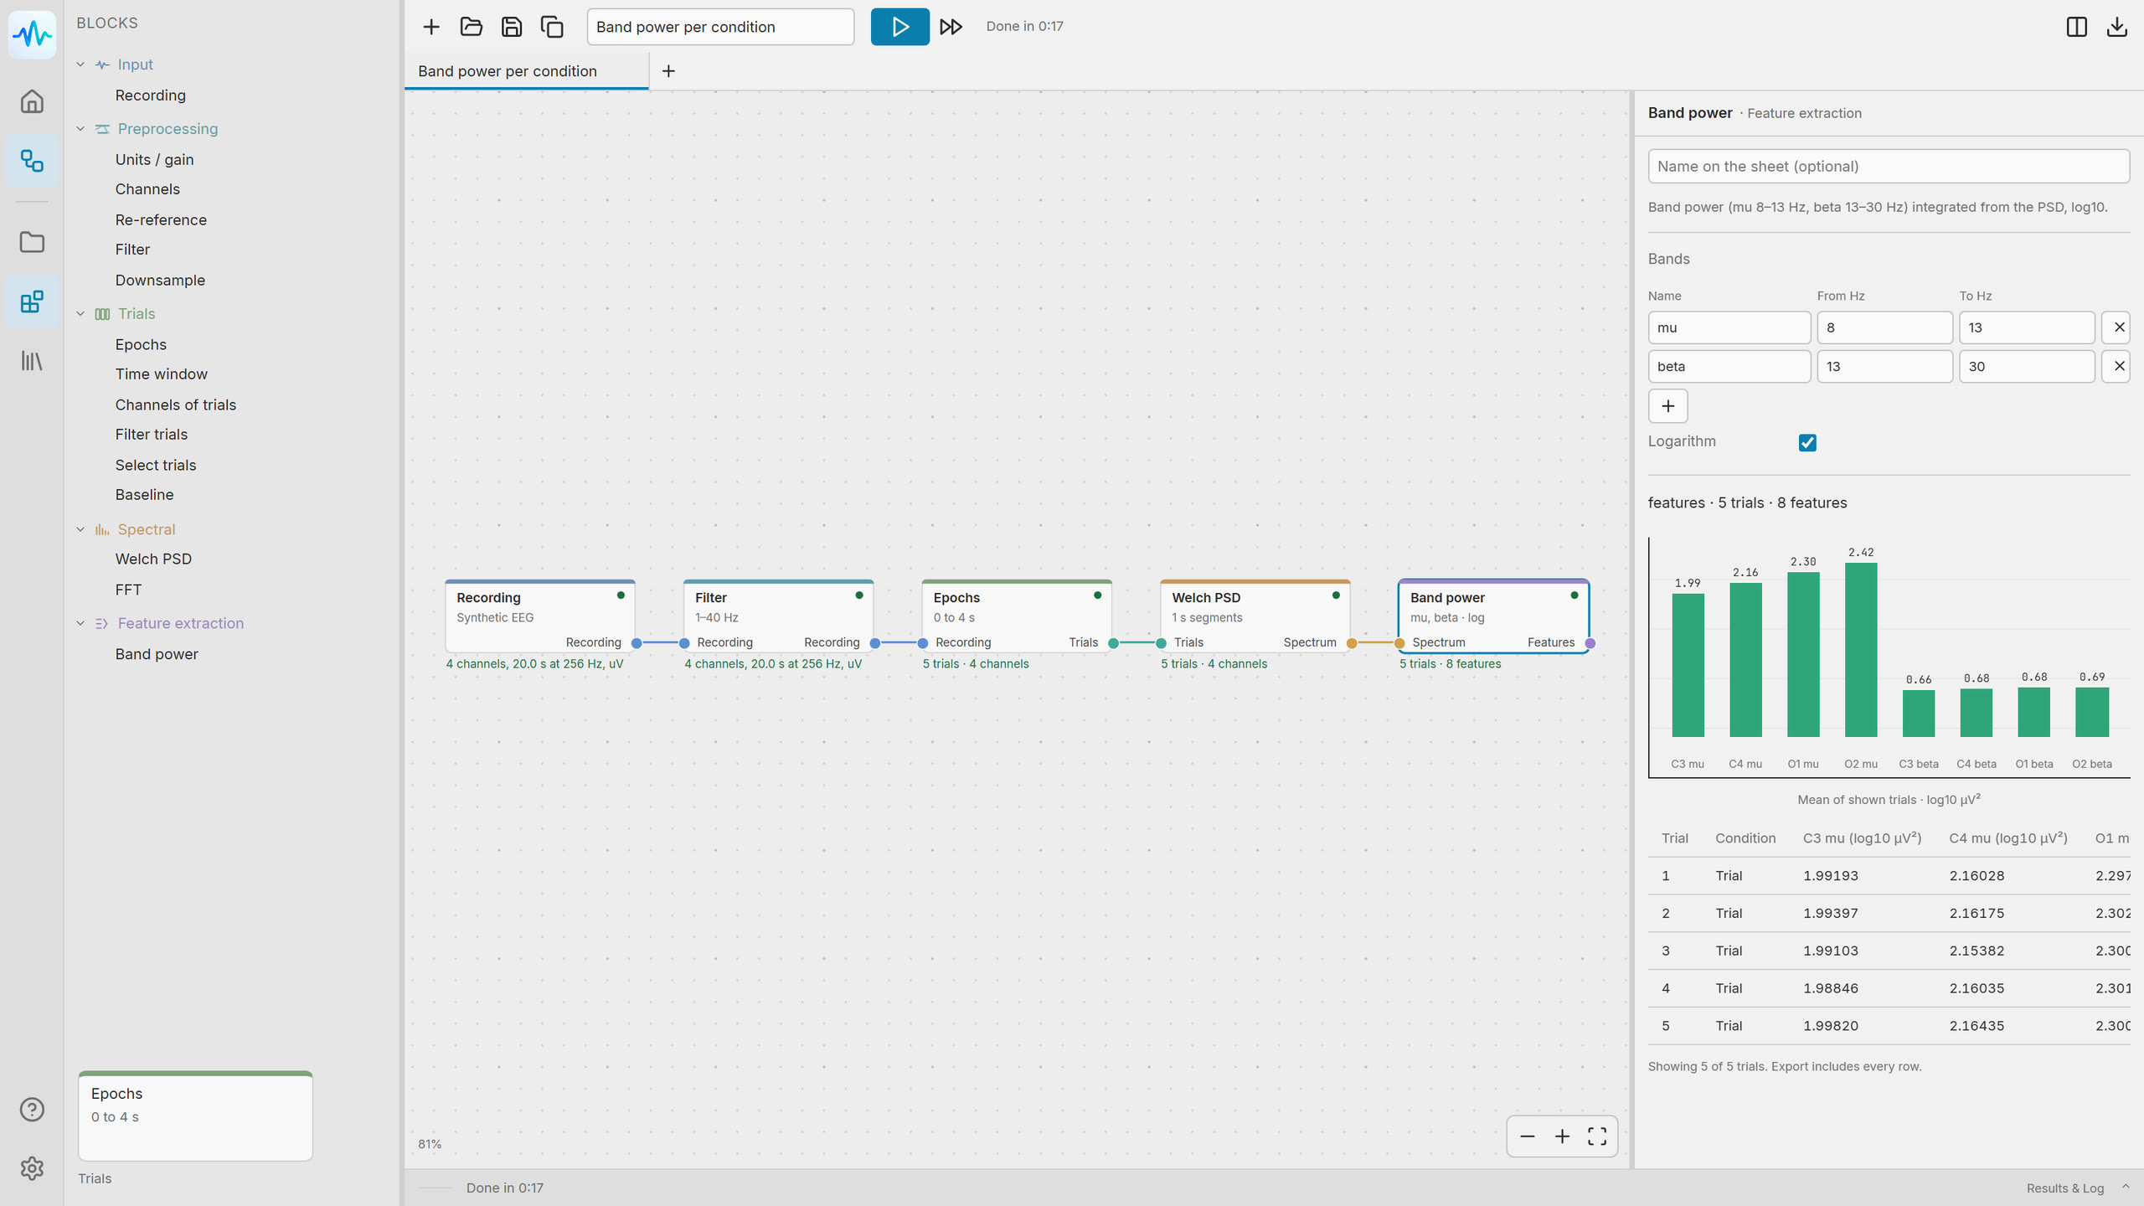Open the library sidebar icon
This screenshot has width=2144, height=1206.
(32, 361)
